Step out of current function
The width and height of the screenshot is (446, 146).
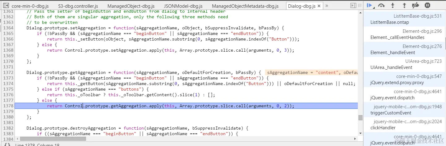(x=404, y=6)
